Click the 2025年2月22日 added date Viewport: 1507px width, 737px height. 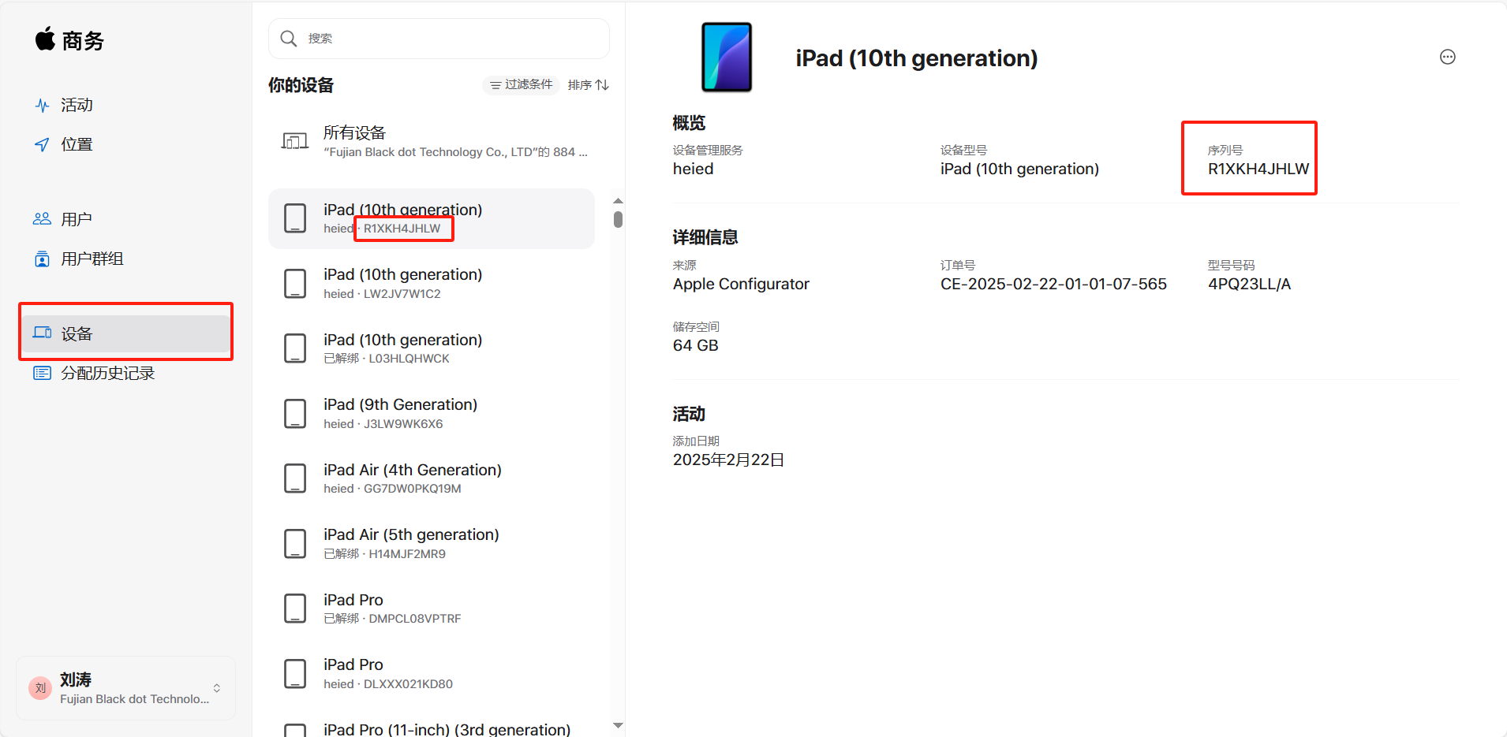pyautogui.click(x=728, y=460)
